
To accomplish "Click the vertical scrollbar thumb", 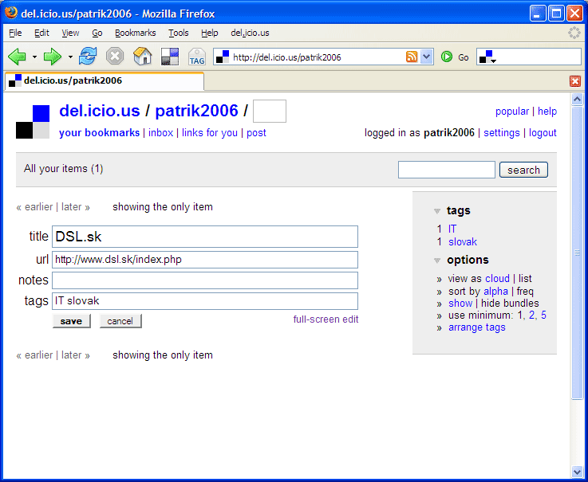I will click(x=577, y=253).
